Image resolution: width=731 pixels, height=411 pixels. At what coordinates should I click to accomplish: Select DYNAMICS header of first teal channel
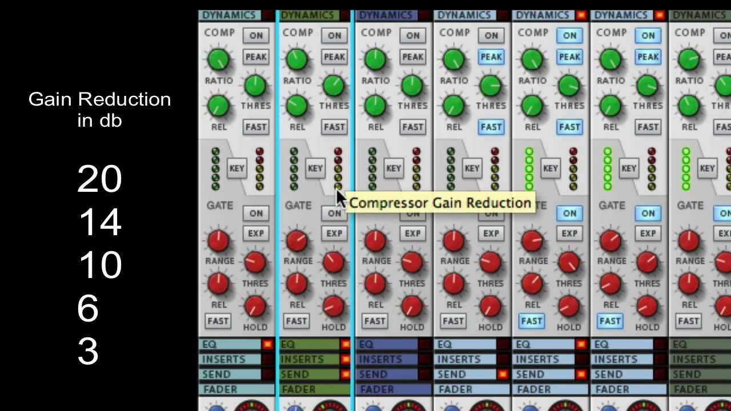(230, 15)
